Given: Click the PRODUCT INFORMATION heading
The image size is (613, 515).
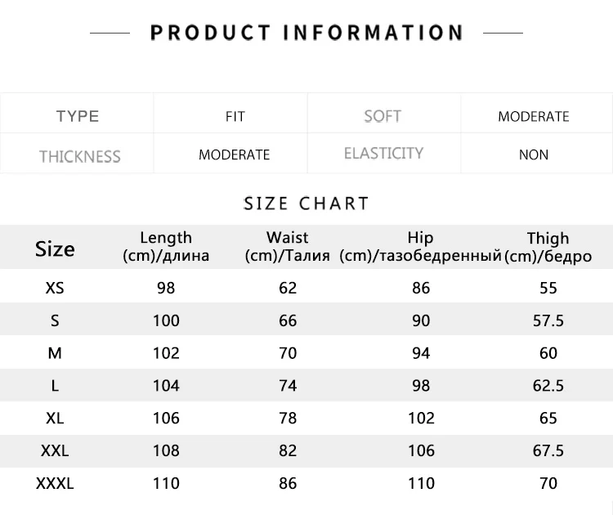Looking at the screenshot, I should click(x=306, y=33).
